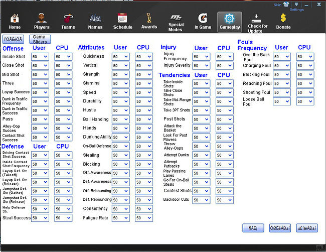This screenshot has height=252, width=326.
Task: Open the Teams icon
Action: [68, 21]
